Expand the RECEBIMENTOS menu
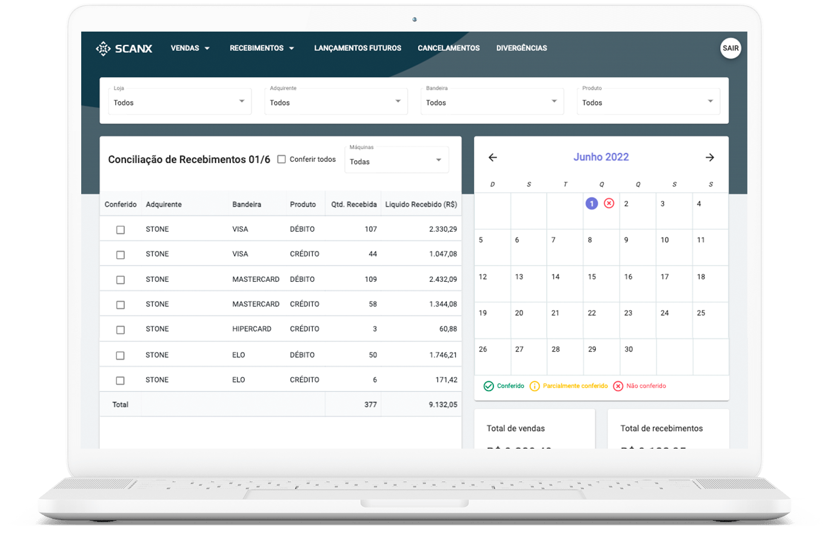 [262, 49]
